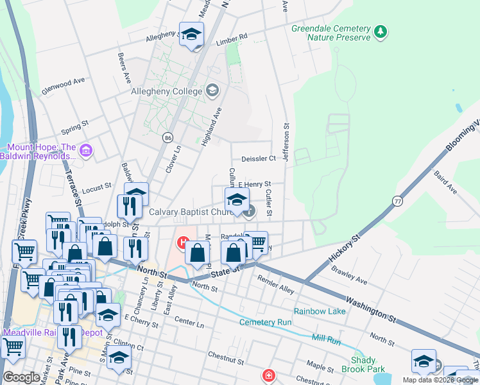This screenshot has width=480, height=385.
Task: Click the Google logo link
Action: pyautogui.click(x=21, y=377)
